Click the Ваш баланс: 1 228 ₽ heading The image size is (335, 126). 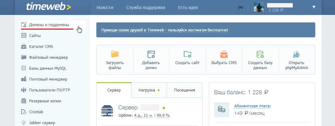(x=241, y=92)
